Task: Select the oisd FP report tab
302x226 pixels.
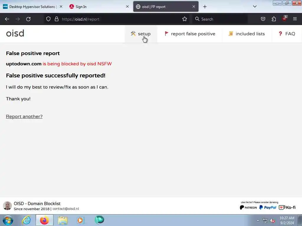Action: [166, 7]
